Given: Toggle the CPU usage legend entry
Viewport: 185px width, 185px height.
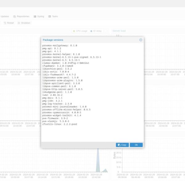Looking at the screenshot, I should pyautogui.click(x=80, y=31).
